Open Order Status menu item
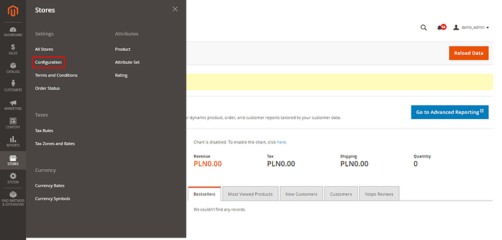This screenshot has width=502, height=240. 48,88
